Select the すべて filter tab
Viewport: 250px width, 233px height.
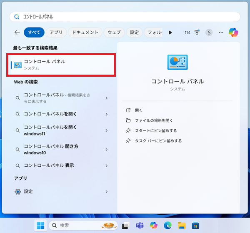tap(34, 33)
